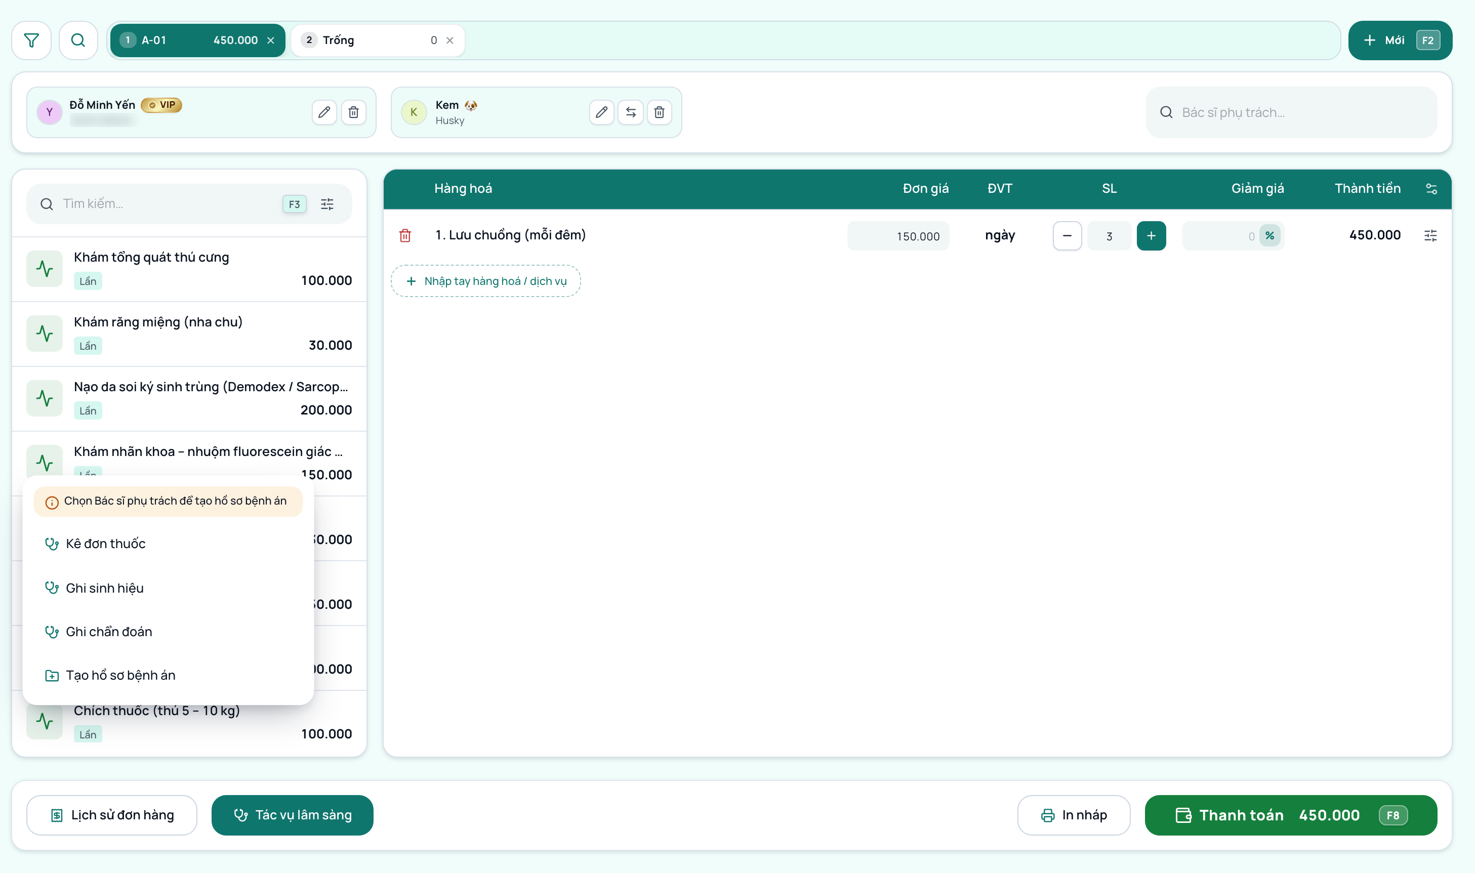Open the top search magnifier button
This screenshot has width=1475, height=873.
77,40
